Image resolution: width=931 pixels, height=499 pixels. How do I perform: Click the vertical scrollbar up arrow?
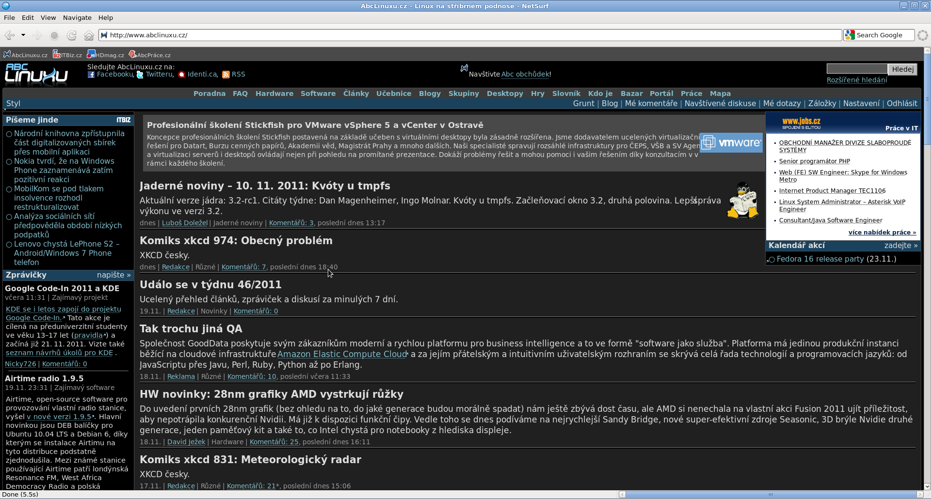tap(927, 50)
